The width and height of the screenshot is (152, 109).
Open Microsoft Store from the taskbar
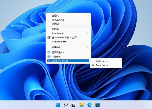pyautogui.click(x=98, y=105)
